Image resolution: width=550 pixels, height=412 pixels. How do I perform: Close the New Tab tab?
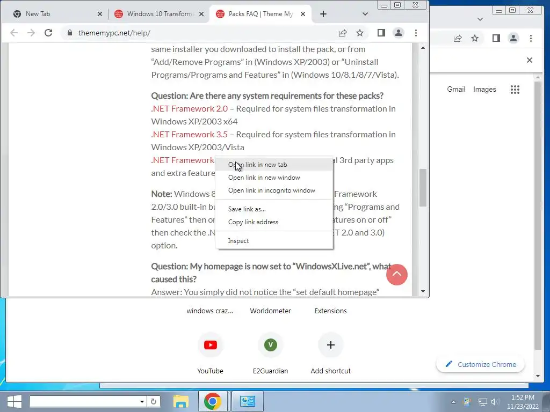tap(99, 14)
